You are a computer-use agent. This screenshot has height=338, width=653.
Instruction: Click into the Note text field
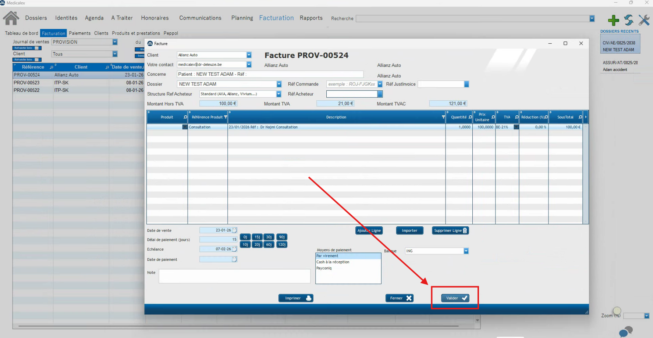(x=234, y=276)
